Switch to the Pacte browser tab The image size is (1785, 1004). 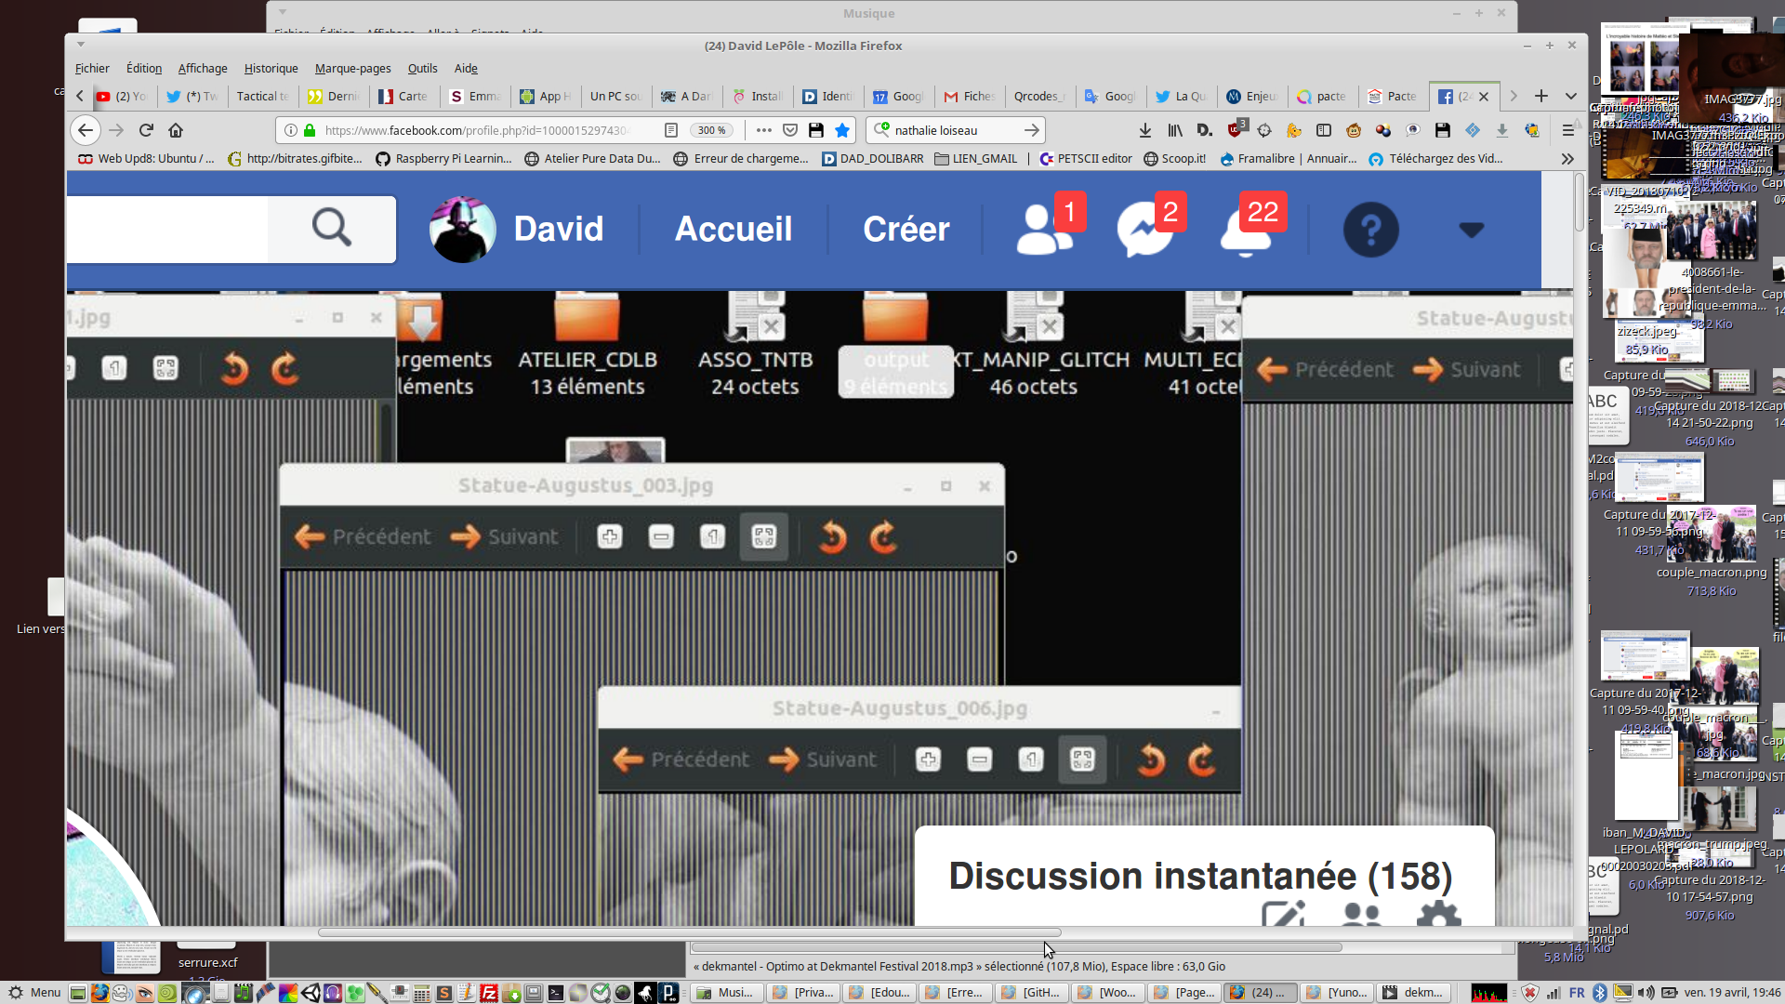[1393, 96]
